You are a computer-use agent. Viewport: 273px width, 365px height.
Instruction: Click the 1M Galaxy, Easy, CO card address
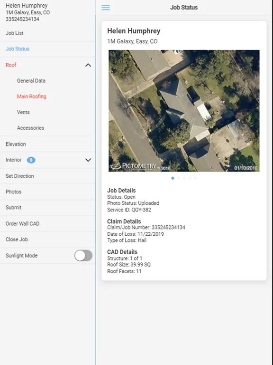132,41
